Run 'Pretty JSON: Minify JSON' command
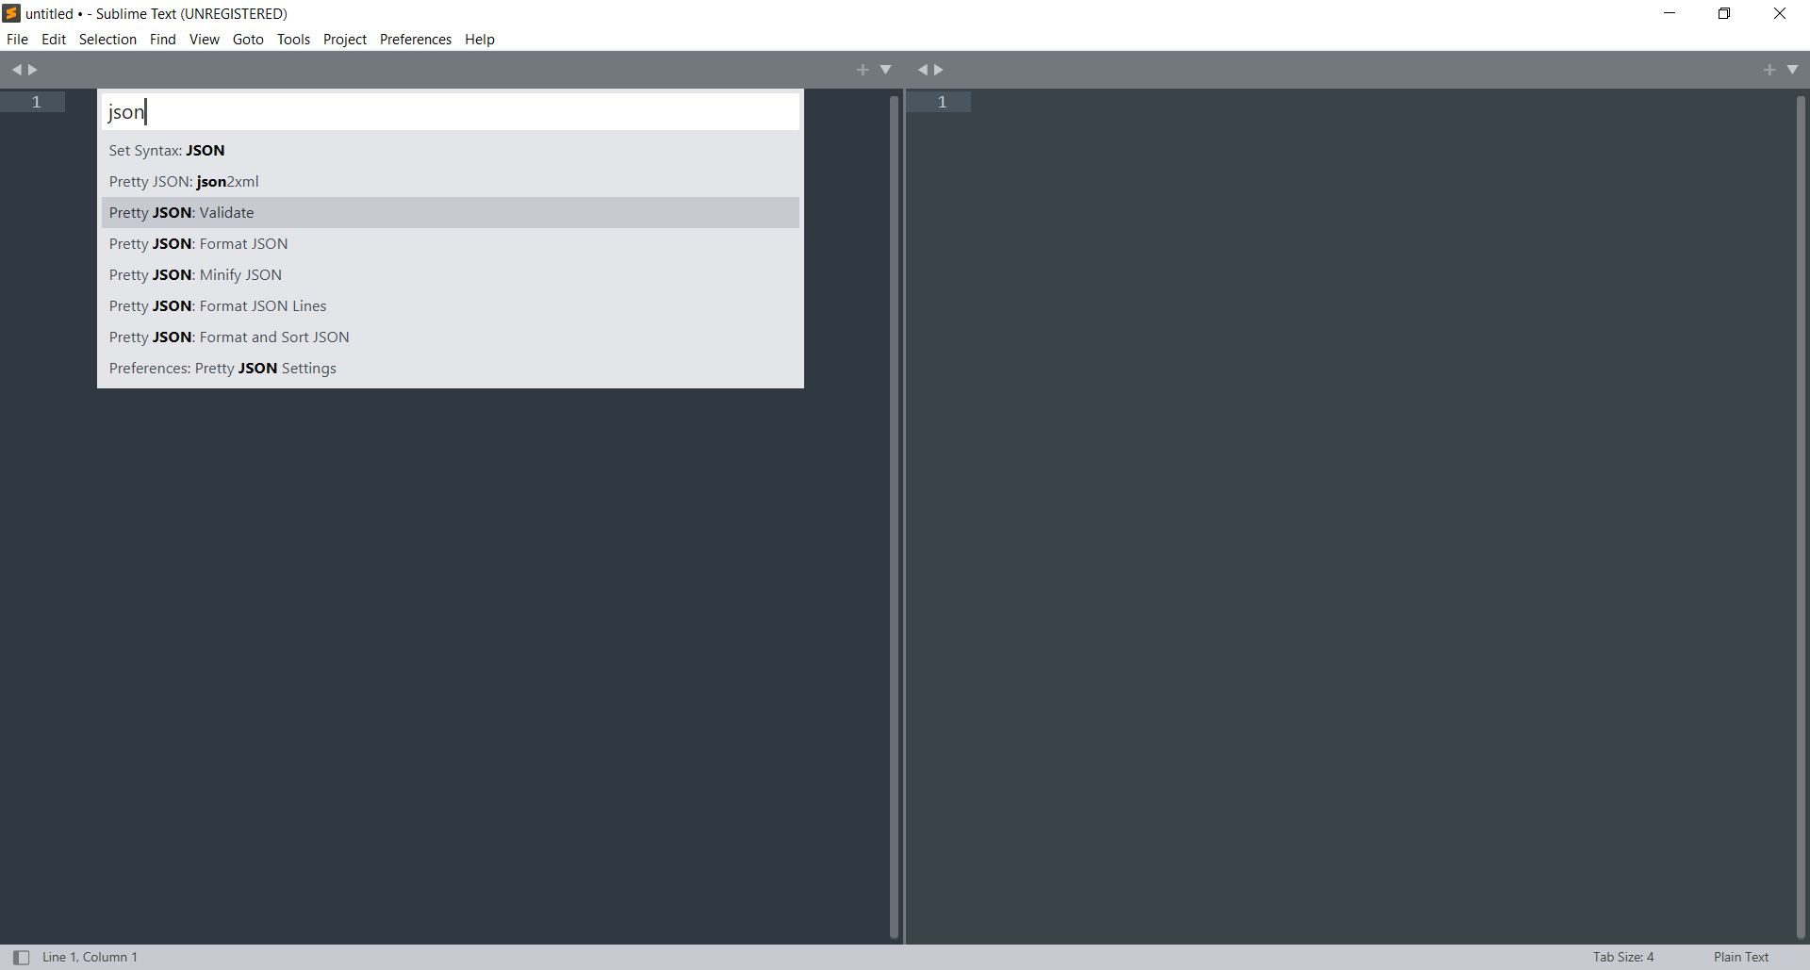This screenshot has width=1810, height=970. [451, 275]
